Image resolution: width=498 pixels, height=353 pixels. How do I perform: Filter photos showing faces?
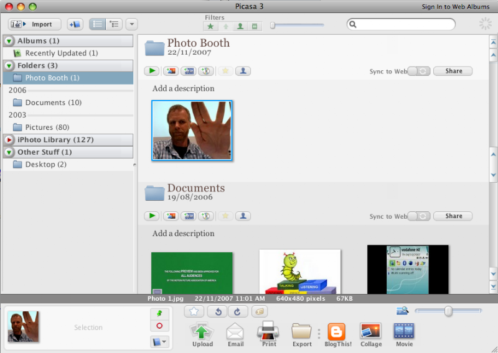point(240,26)
